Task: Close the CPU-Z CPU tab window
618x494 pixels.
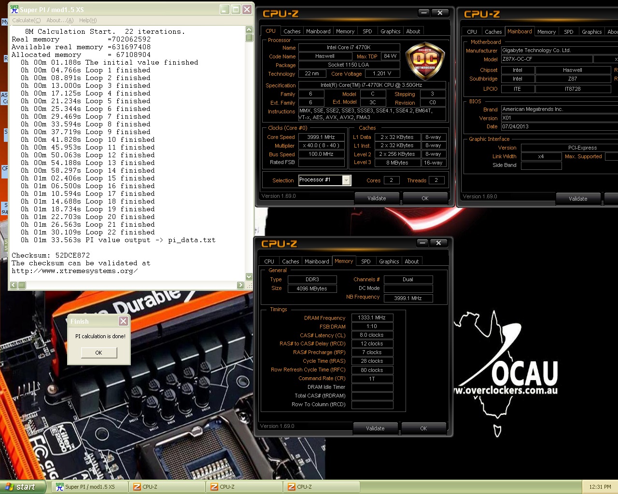Action: pyautogui.click(x=440, y=13)
